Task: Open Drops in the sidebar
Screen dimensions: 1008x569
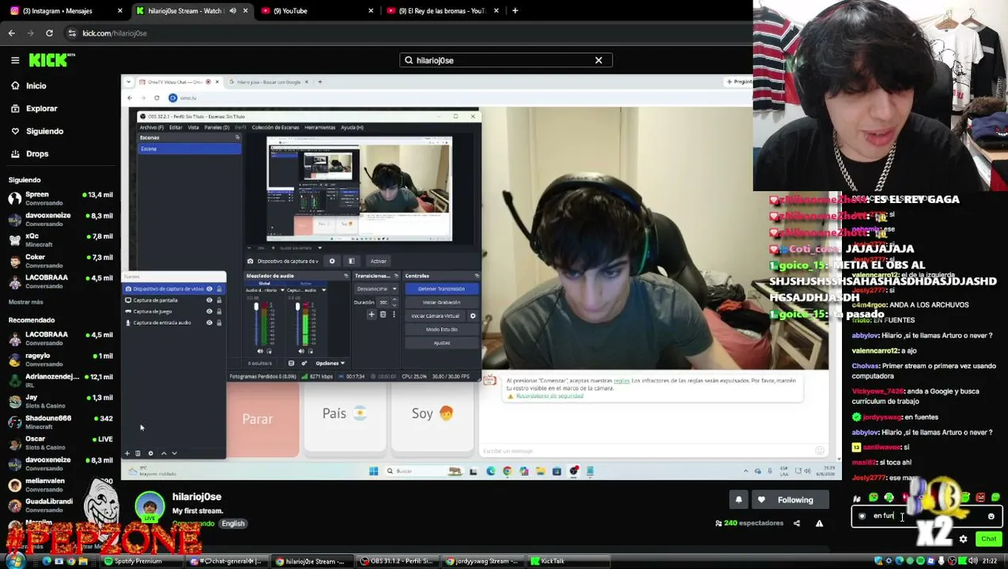Action: click(x=36, y=153)
